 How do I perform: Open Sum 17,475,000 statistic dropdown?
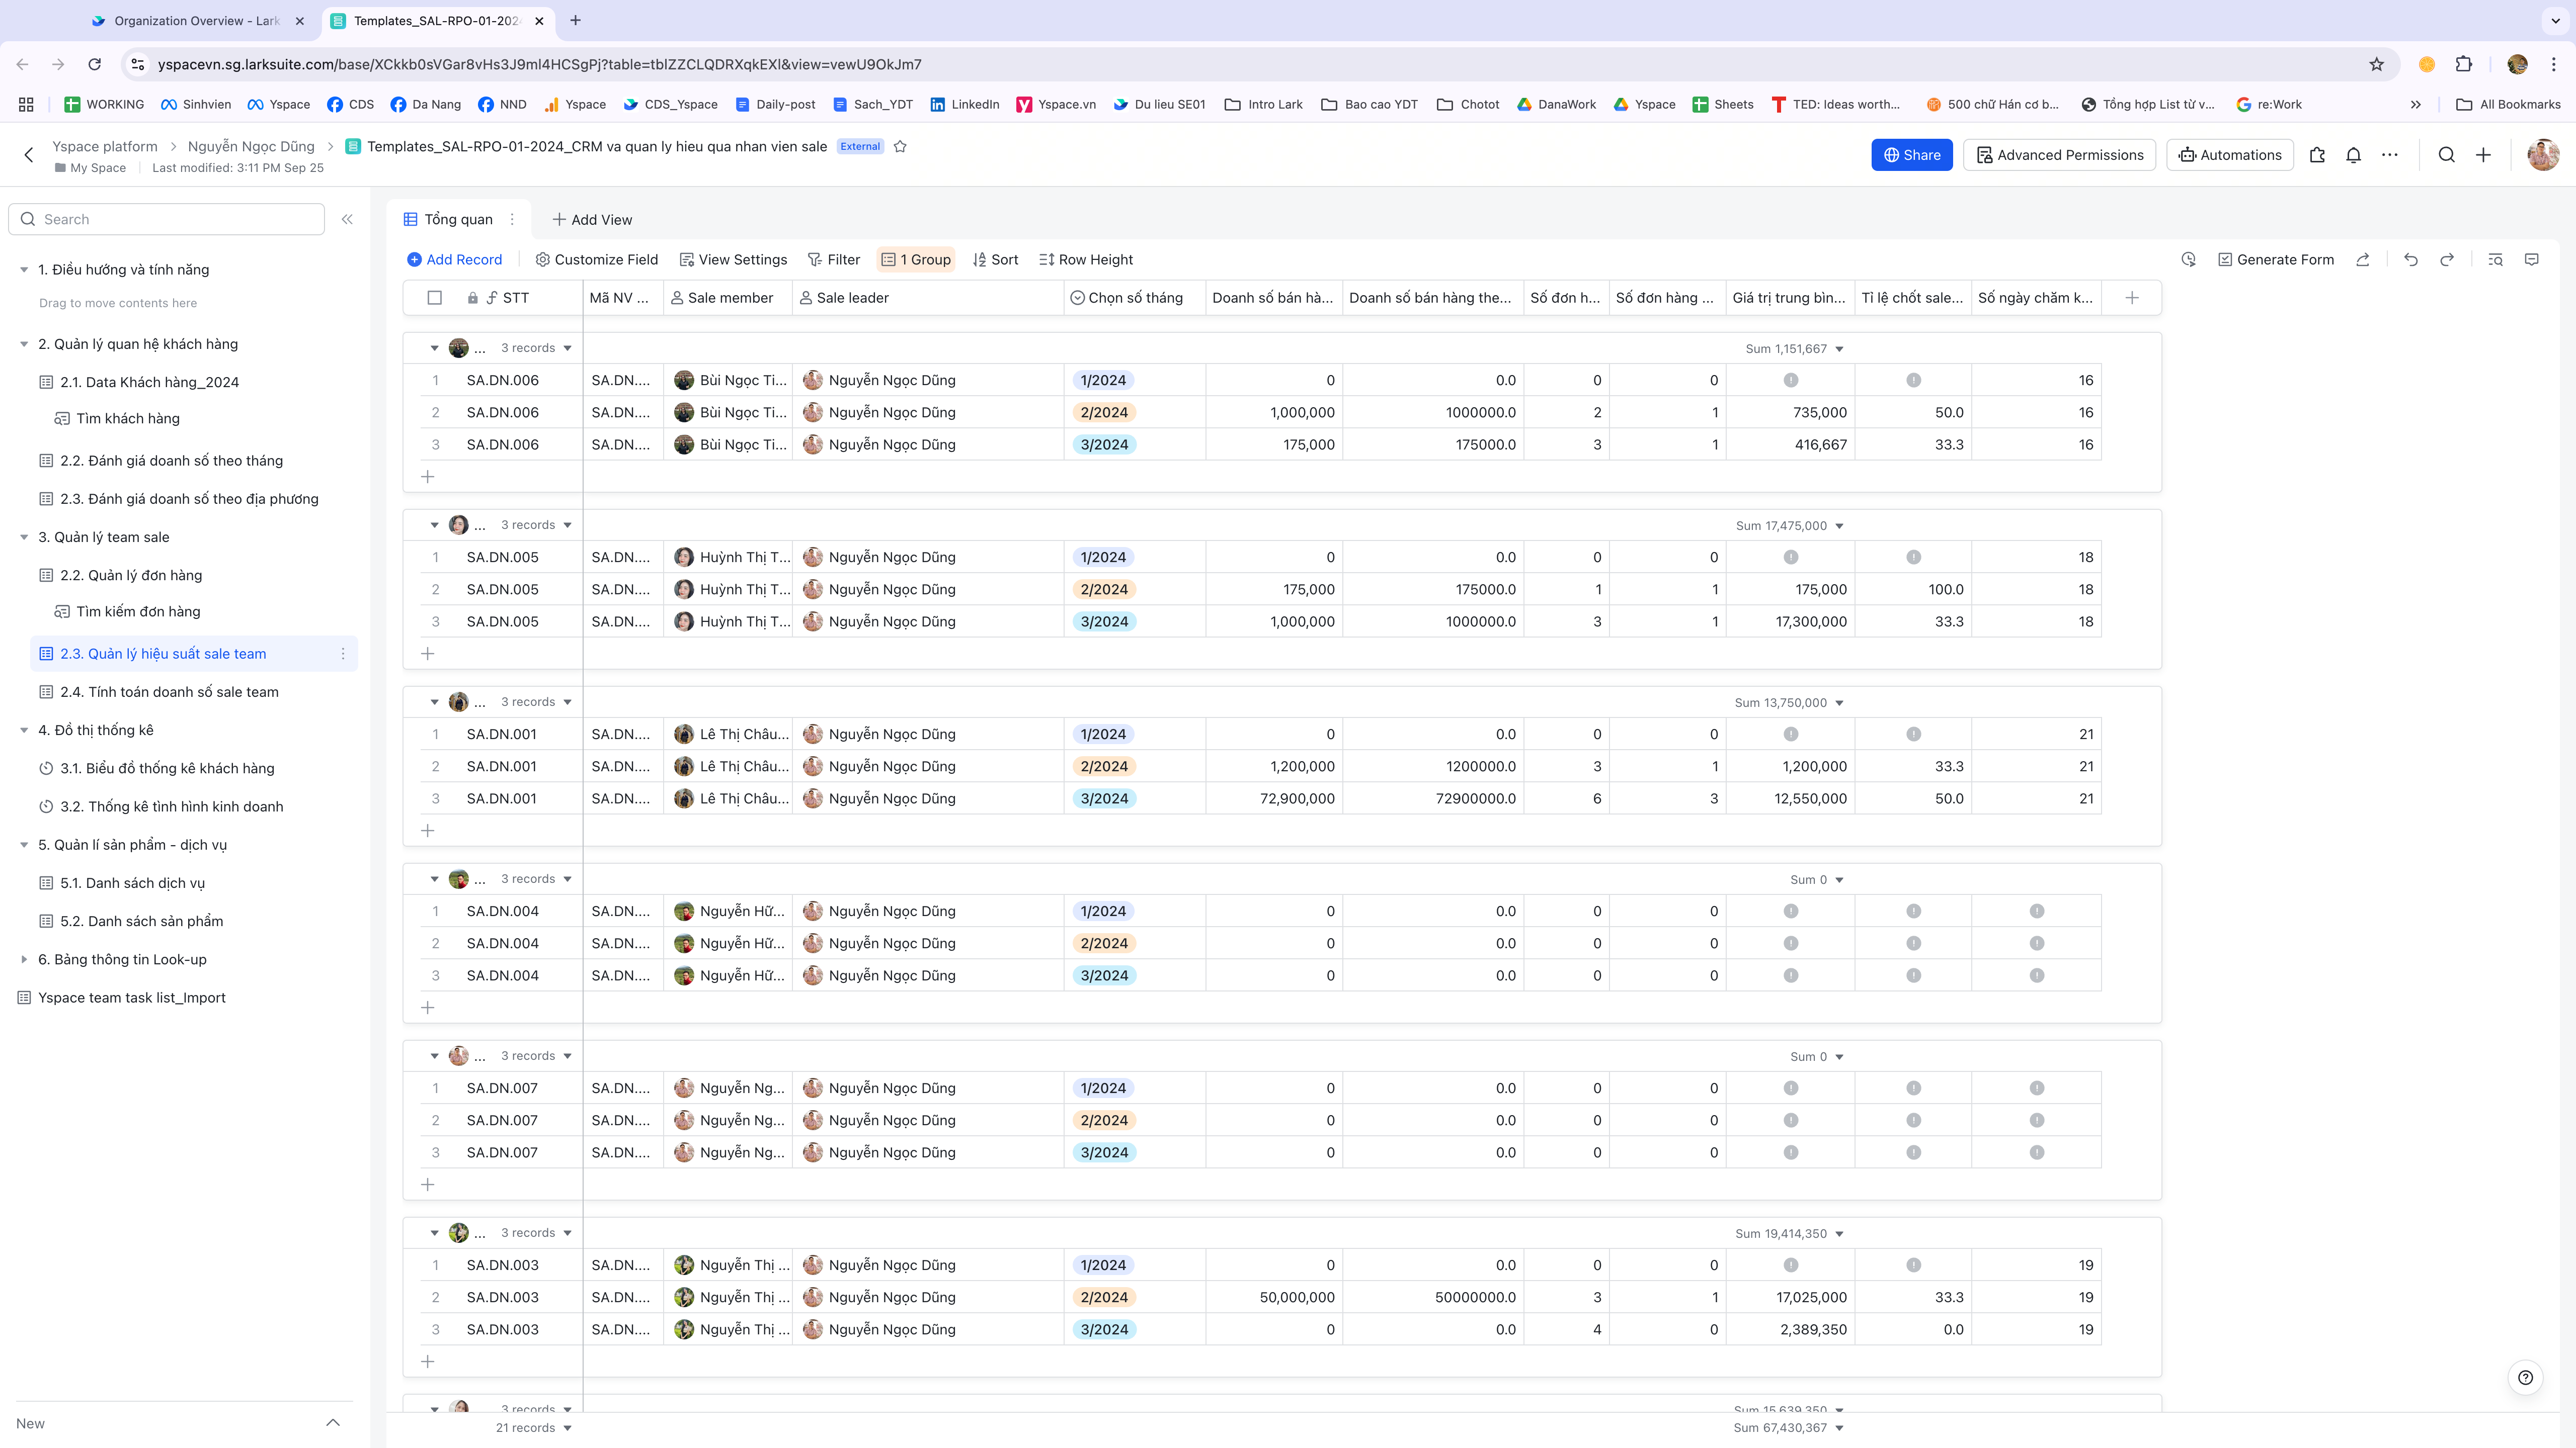pyautogui.click(x=1790, y=525)
